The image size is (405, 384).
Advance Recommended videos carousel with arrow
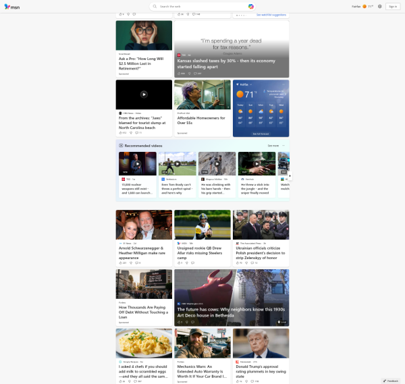[290, 176]
